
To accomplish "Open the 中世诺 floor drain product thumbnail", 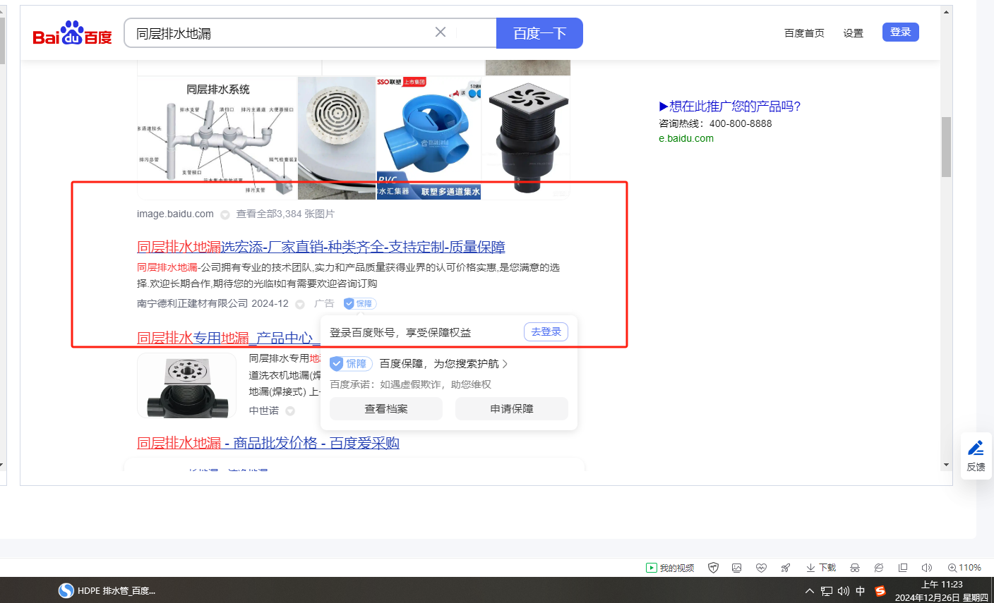I will (x=187, y=385).
